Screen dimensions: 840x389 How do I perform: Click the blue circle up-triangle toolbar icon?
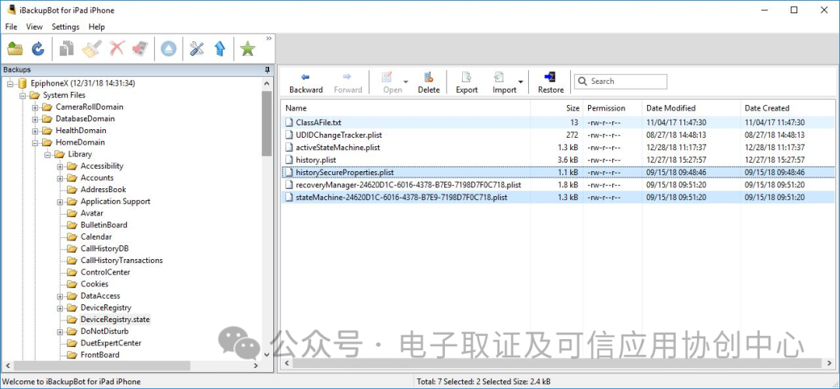point(169,49)
